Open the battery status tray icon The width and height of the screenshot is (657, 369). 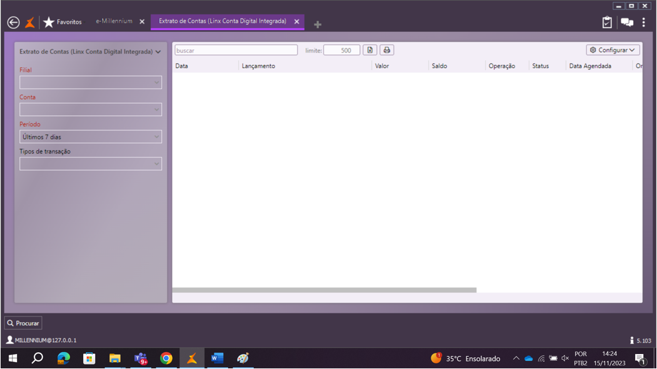(553, 358)
